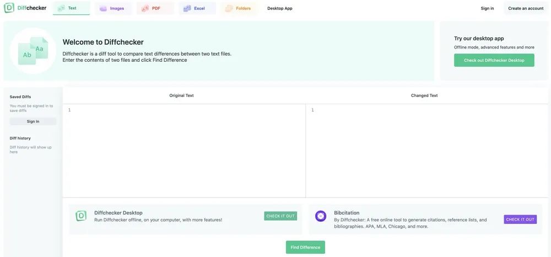Click Sign in at top right
This screenshot has height=257, width=551.
[x=487, y=8]
